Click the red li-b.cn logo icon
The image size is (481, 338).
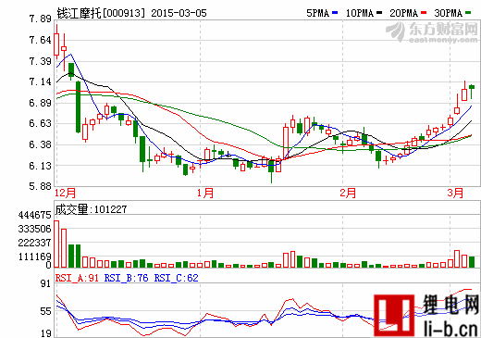click(x=394, y=315)
